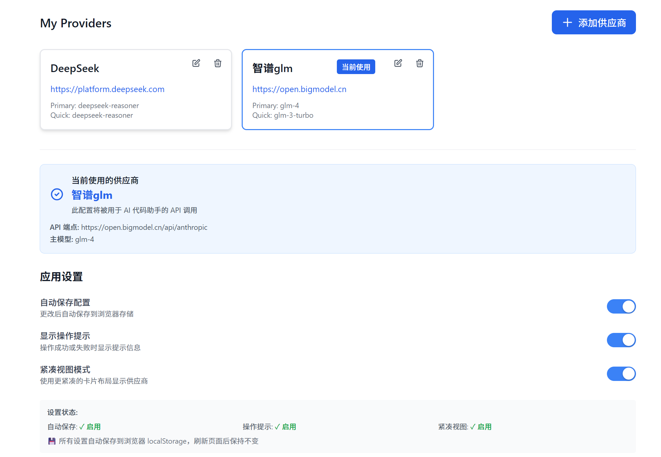Click 此配置将被用于 AI 代码助手 description
Viewport: 661px width, 457px height.
click(x=134, y=210)
